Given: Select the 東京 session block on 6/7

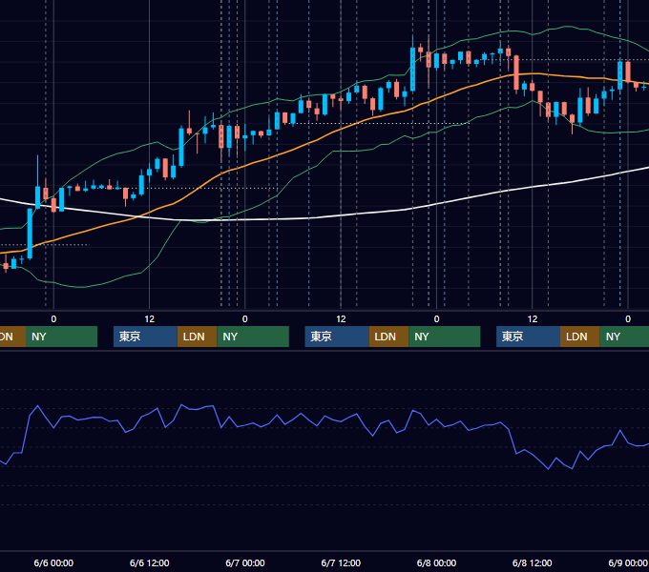Looking at the screenshot, I should pyautogui.click(x=337, y=337).
